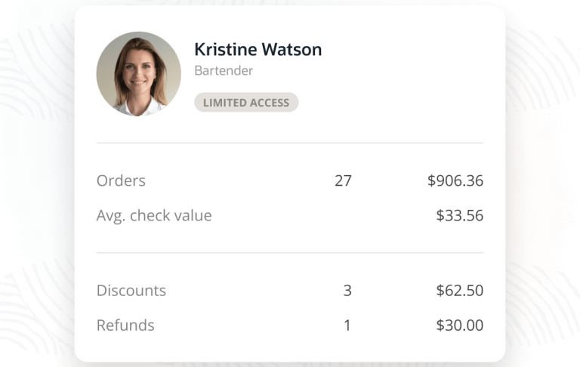Screen dimensions: 580x367
Task: Click the divider line above Discounts
Action: (290, 253)
